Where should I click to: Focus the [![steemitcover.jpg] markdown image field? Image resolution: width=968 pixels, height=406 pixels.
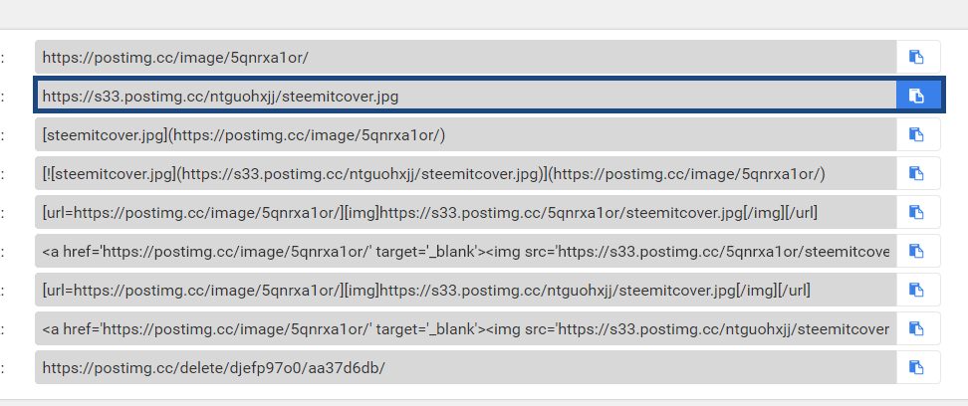(x=465, y=173)
